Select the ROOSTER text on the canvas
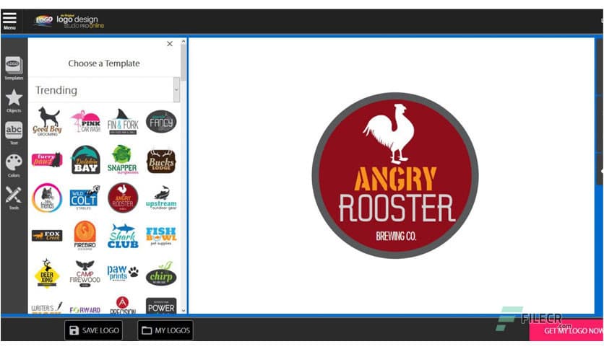The height and width of the screenshot is (349, 604). point(397,208)
